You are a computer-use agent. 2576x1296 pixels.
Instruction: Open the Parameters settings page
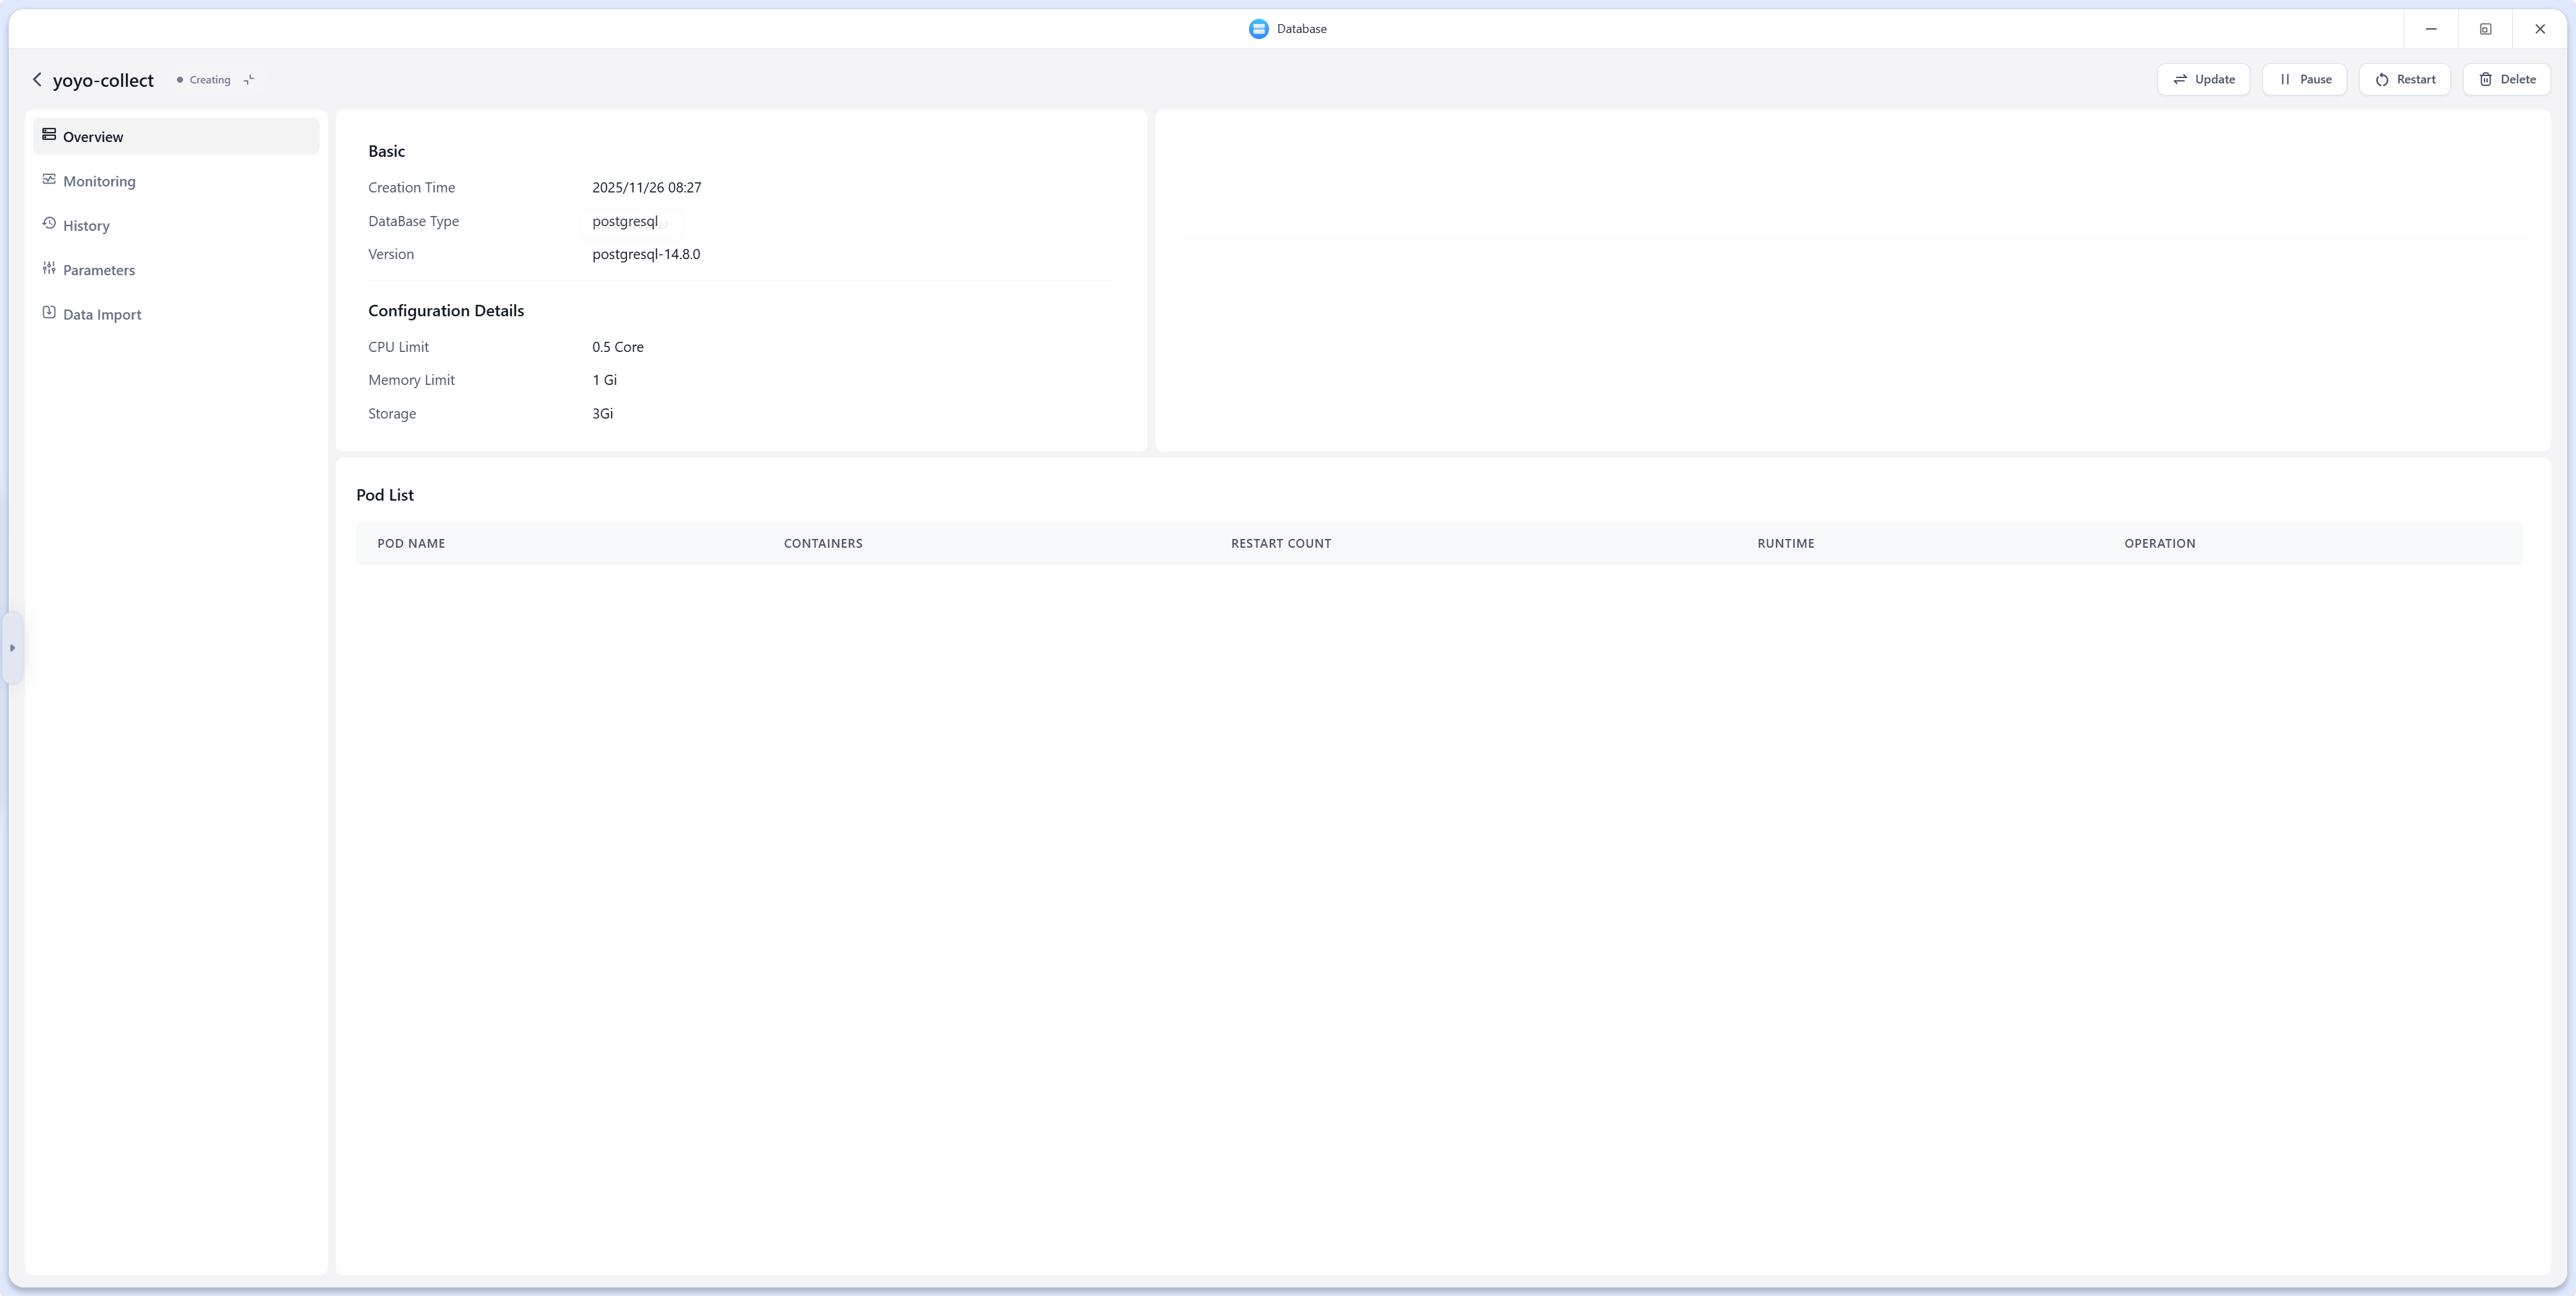[98, 270]
